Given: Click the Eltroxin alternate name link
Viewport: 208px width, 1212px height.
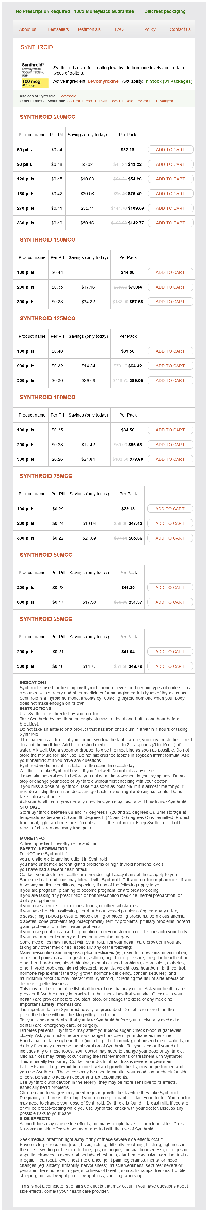Looking at the screenshot, I should pyautogui.click(x=101, y=101).
